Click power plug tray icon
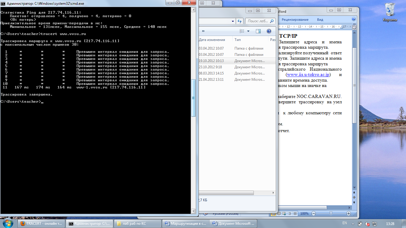This screenshot has width=406, height=228. point(360,224)
